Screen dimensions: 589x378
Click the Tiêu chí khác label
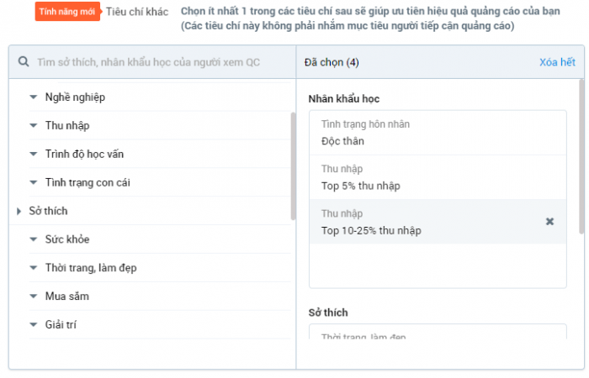point(137,12)
